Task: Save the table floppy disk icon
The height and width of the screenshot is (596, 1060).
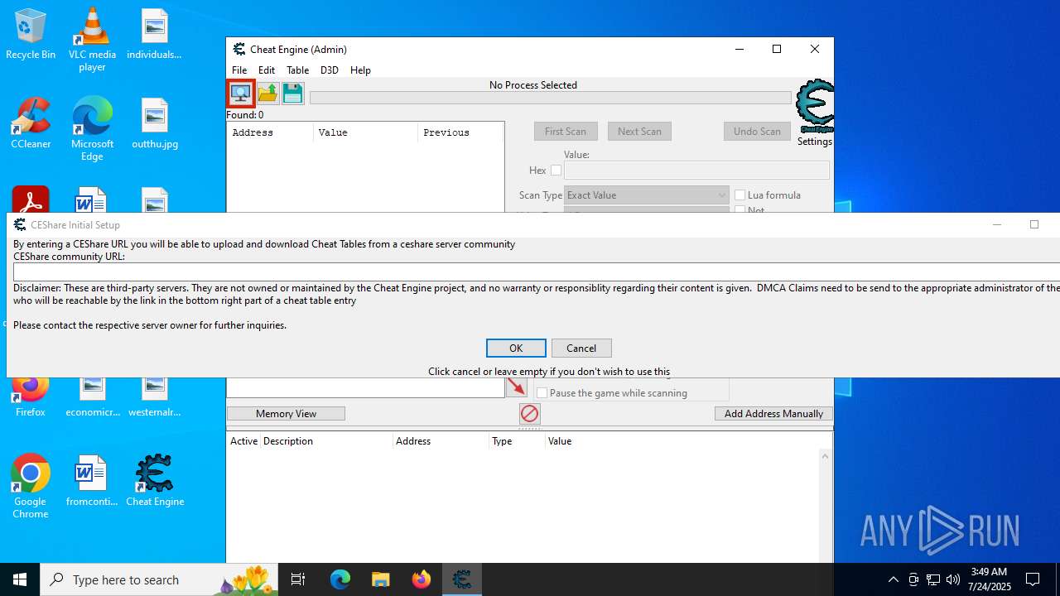Action: click(x=293, y=93)
